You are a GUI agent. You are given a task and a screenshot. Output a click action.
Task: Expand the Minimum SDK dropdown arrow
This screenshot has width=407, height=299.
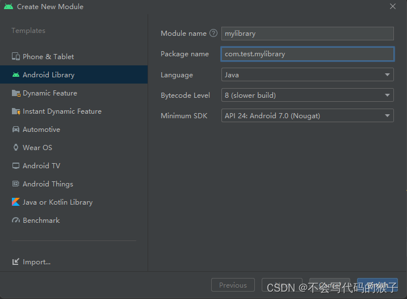click(387, 116)
